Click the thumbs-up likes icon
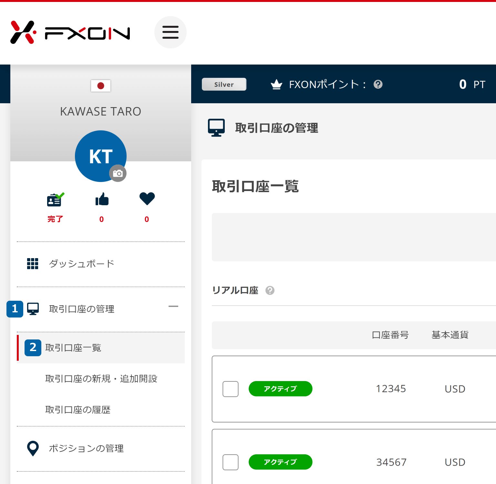The height and width of the screenshot is (484, 496). pos(102,199)
